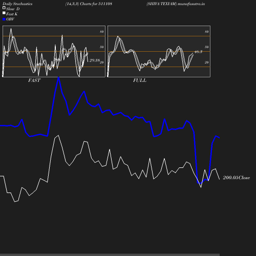Image resolution: width=256 pixels, height=256 pixels.
Task: Click the 29.88 value in FAST chart
Action: coord(95,60)
